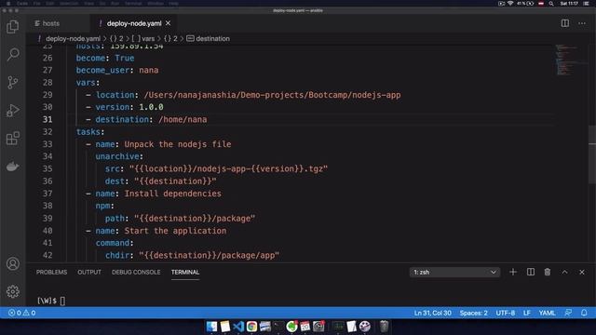Click the 'npm' module key
The width and height of the screenshot is (596, 335).
click(102, 206)
